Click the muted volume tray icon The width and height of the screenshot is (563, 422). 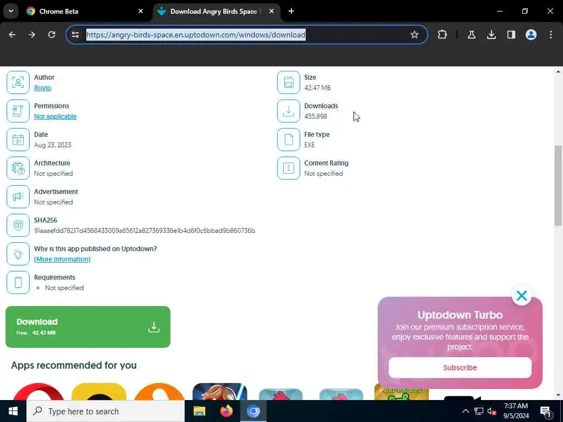(492, 411)
